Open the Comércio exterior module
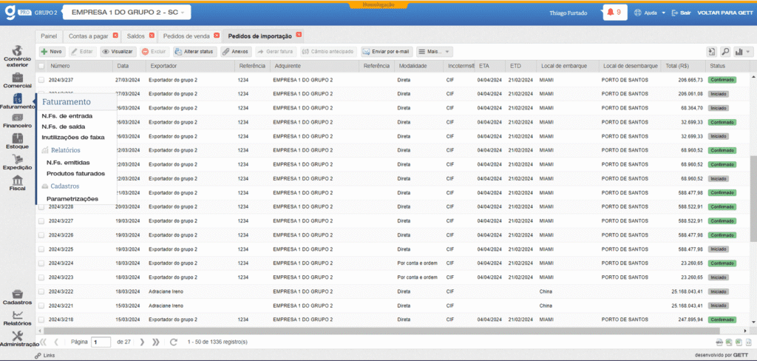This screenshot has width=757, height=361. point(17,56)
